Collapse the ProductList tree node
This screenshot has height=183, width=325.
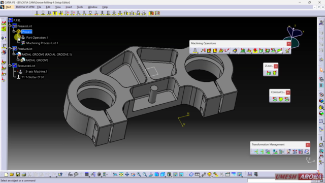pyautogui.click(x=10, y=48)
